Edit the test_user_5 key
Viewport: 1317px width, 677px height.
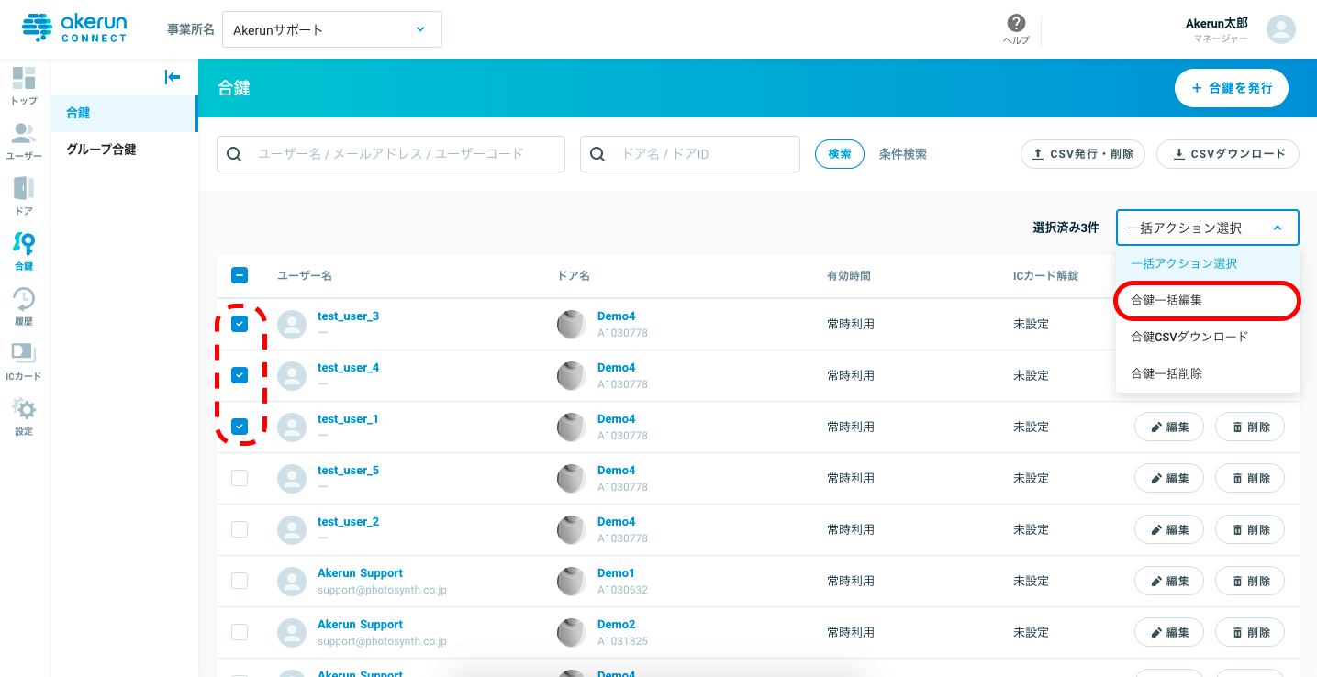(1169, 478)
